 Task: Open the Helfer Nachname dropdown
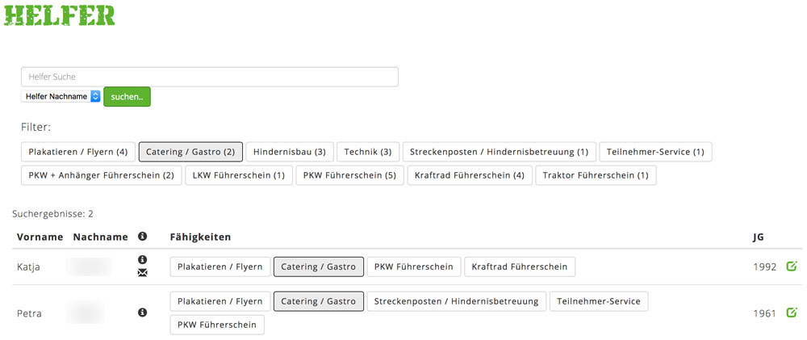click(x=61, y=96)
